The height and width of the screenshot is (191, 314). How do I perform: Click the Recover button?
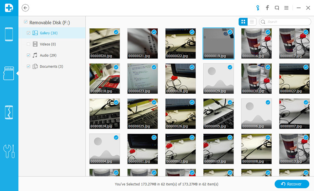click(292, 184)
